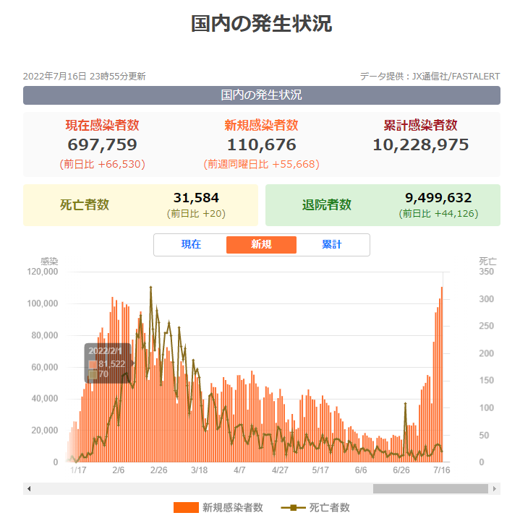The width and height of the screenshot is (520, 518).
Task: Click the 2022/2/1 tooltip date
Action: (105, 350)
